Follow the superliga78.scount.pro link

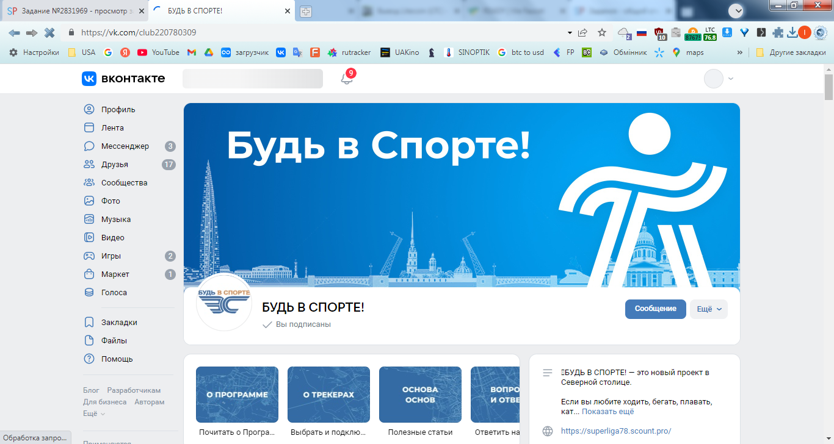click(x=616, y=431)
